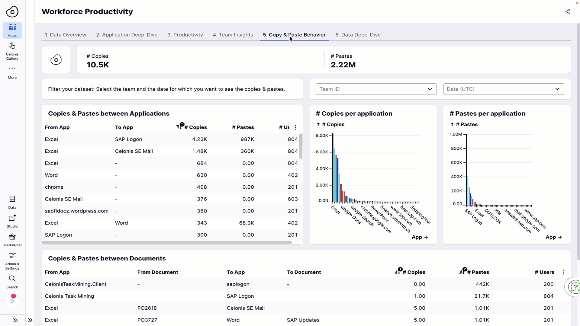Open the Apps panel in the sidebar
This screenshot has width=580, height=326.
12,30
